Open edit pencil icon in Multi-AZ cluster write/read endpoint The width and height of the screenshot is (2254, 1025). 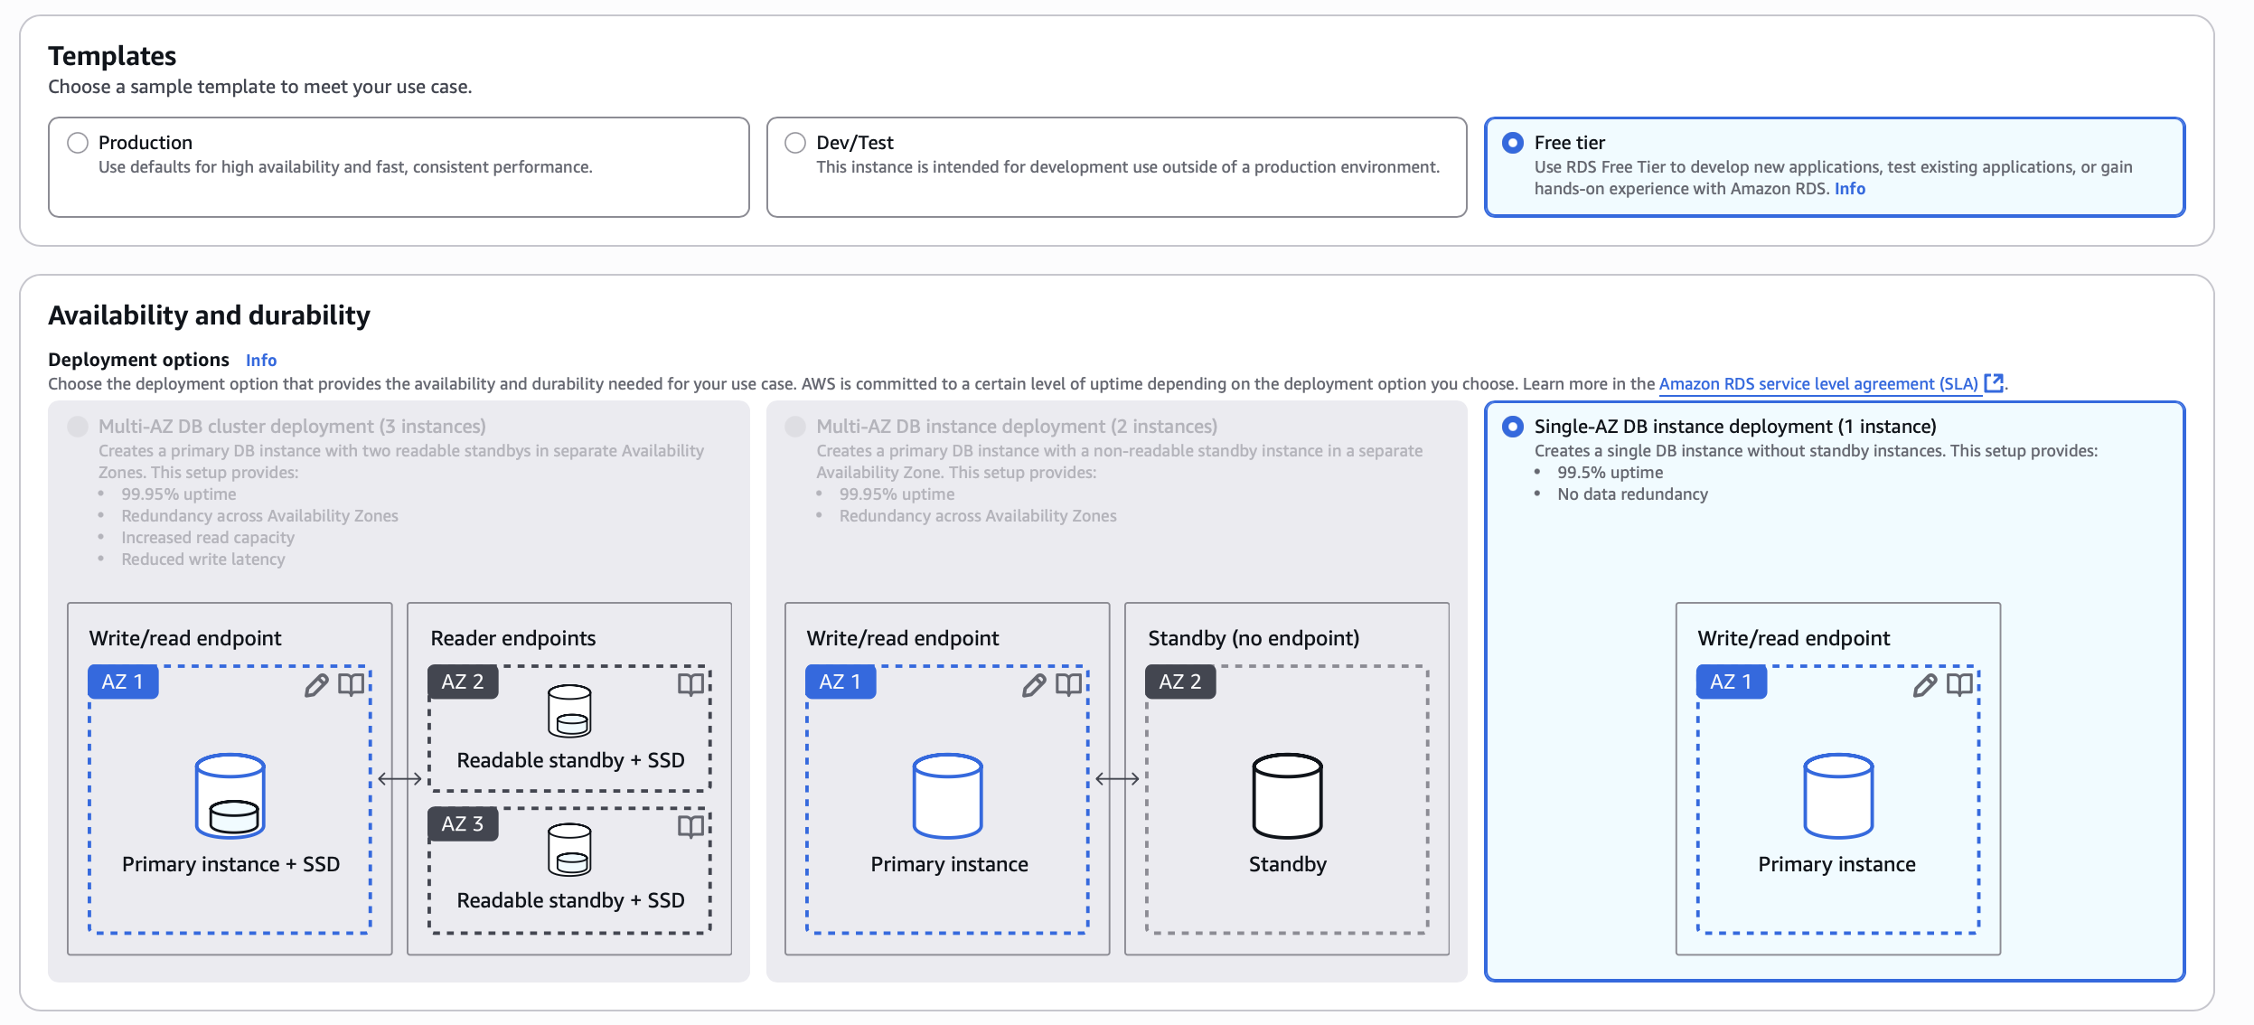[315, 686]
